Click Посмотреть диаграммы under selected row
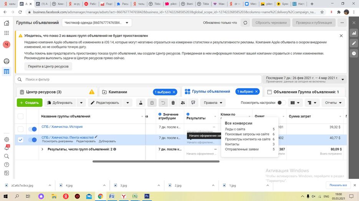This screenshot has height=201, width=359. 58,141
